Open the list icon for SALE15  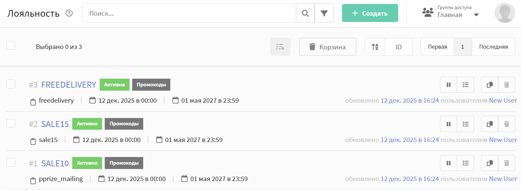point(465,124)
